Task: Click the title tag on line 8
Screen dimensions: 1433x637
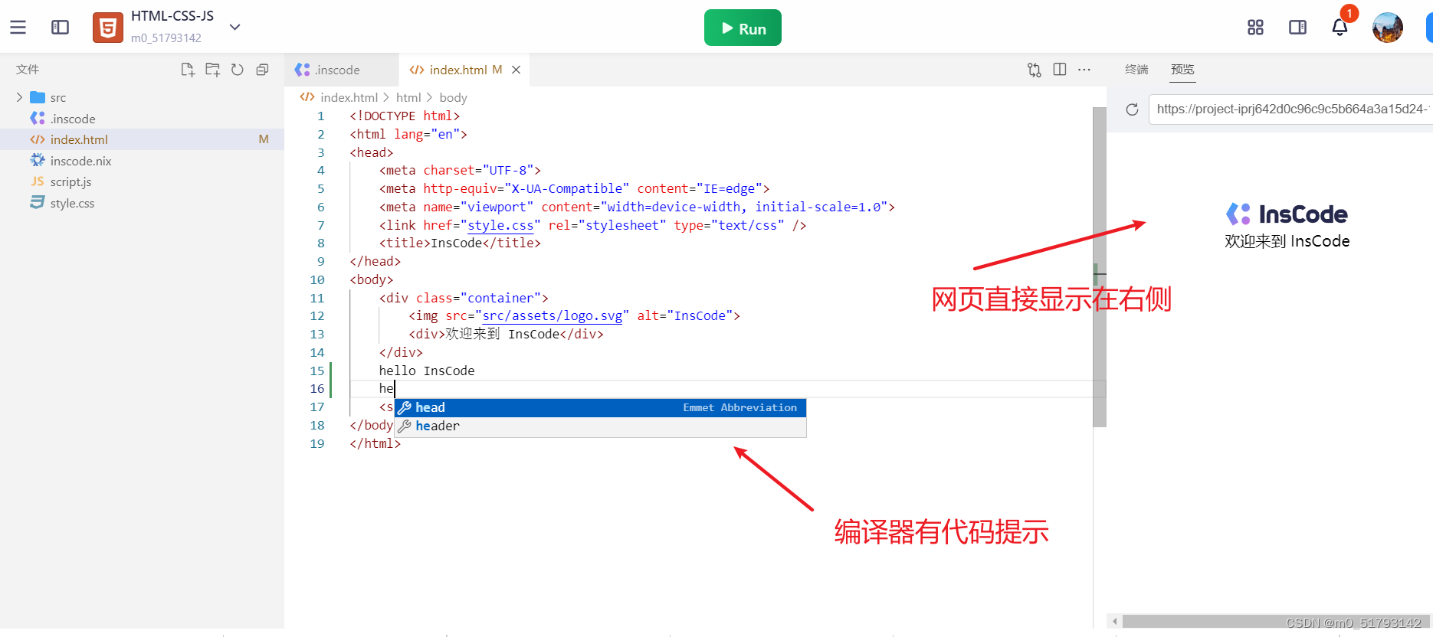Action: coord(460,243)
